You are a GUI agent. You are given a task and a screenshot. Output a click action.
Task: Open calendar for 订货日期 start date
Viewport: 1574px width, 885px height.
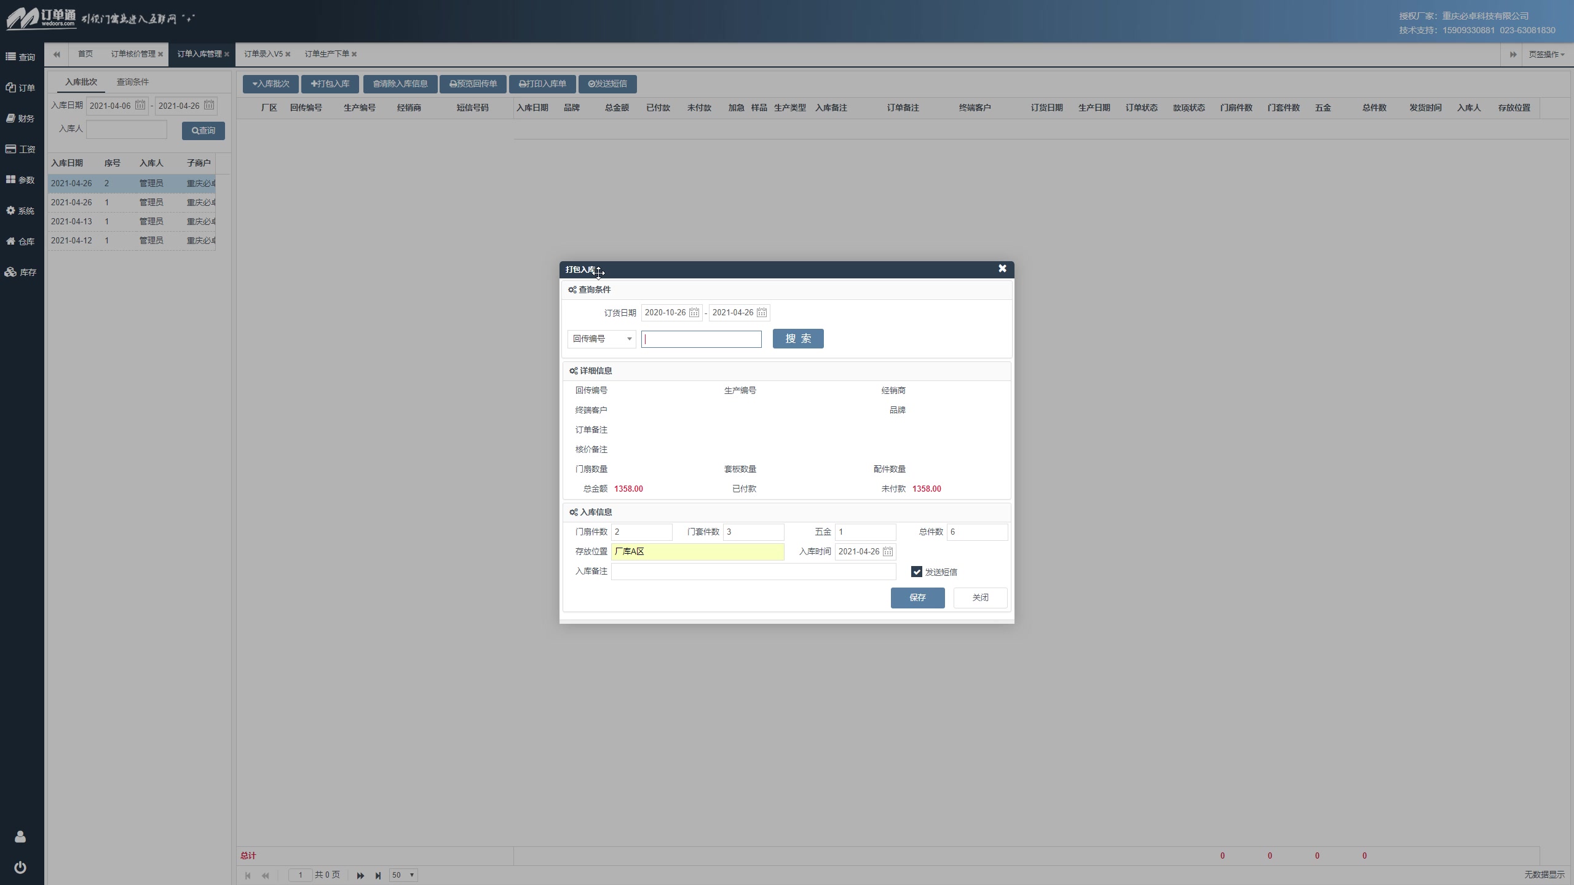click(694, 312)
